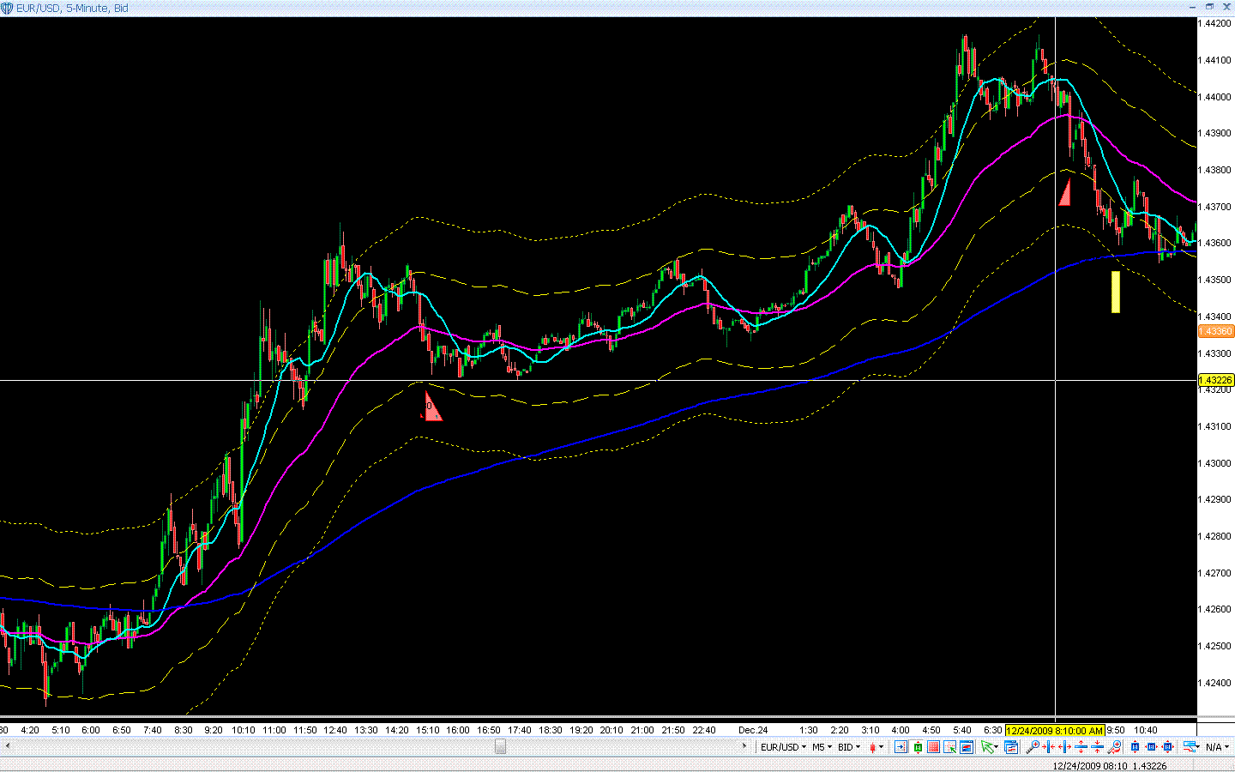Click the EUR/USD chart title icon

(8, 8)
